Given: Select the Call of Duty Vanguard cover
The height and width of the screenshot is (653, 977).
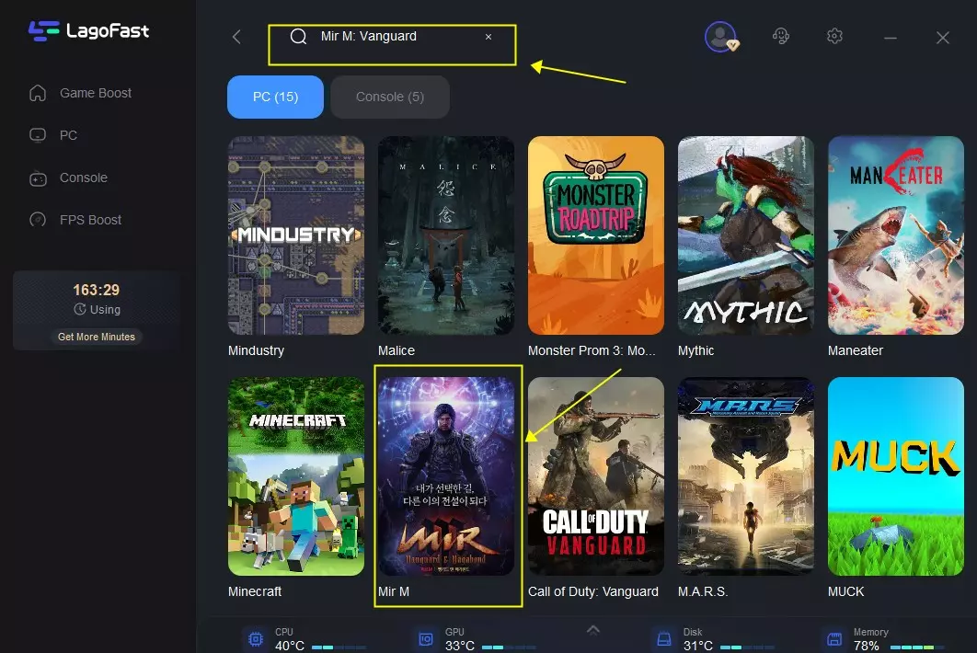Looking at the screenshot, I should (x=595, y=476).
